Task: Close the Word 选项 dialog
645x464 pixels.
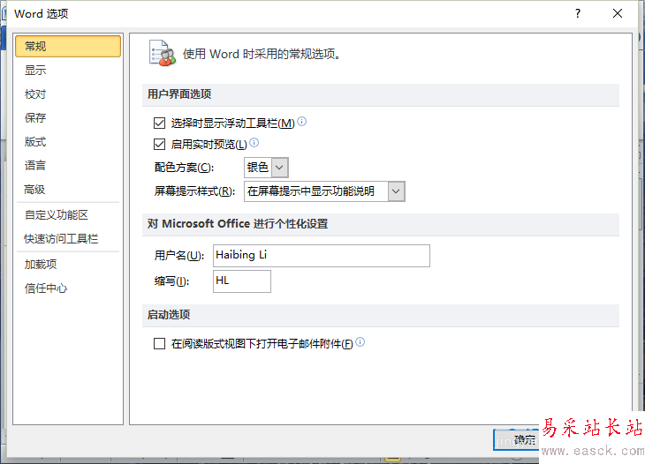Action: pyautogui.click(x=617, y=13)
